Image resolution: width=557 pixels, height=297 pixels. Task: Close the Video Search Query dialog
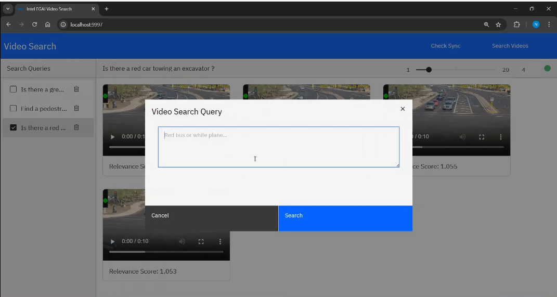403,109
